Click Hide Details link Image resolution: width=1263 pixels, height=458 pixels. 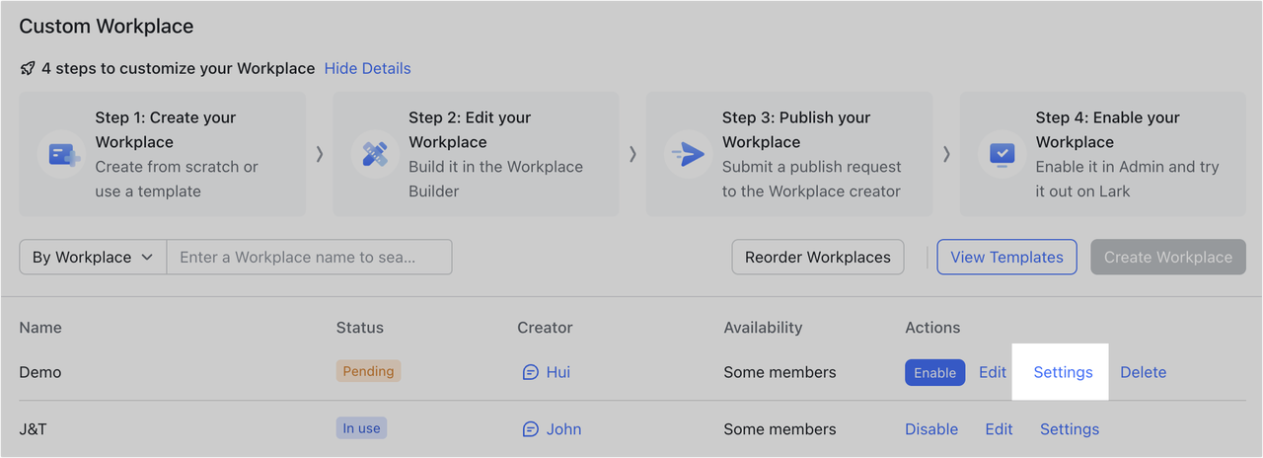[367, 68]
